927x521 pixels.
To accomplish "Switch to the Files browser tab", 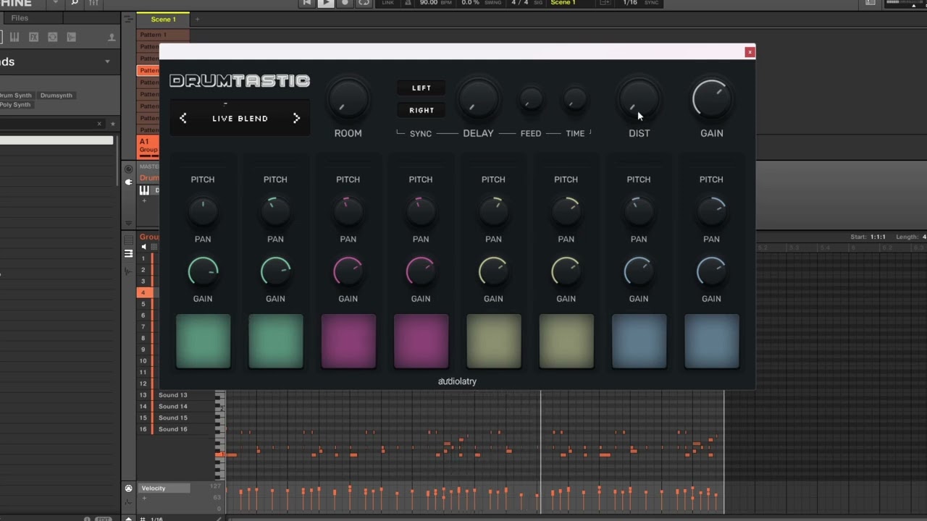I will [20, 18].
